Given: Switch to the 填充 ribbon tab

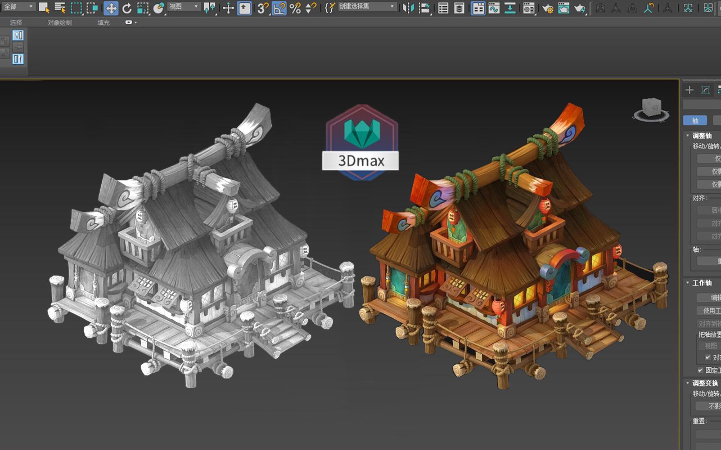Looking at the screenshot, I should pyautogui.click(x=103, y=22).
